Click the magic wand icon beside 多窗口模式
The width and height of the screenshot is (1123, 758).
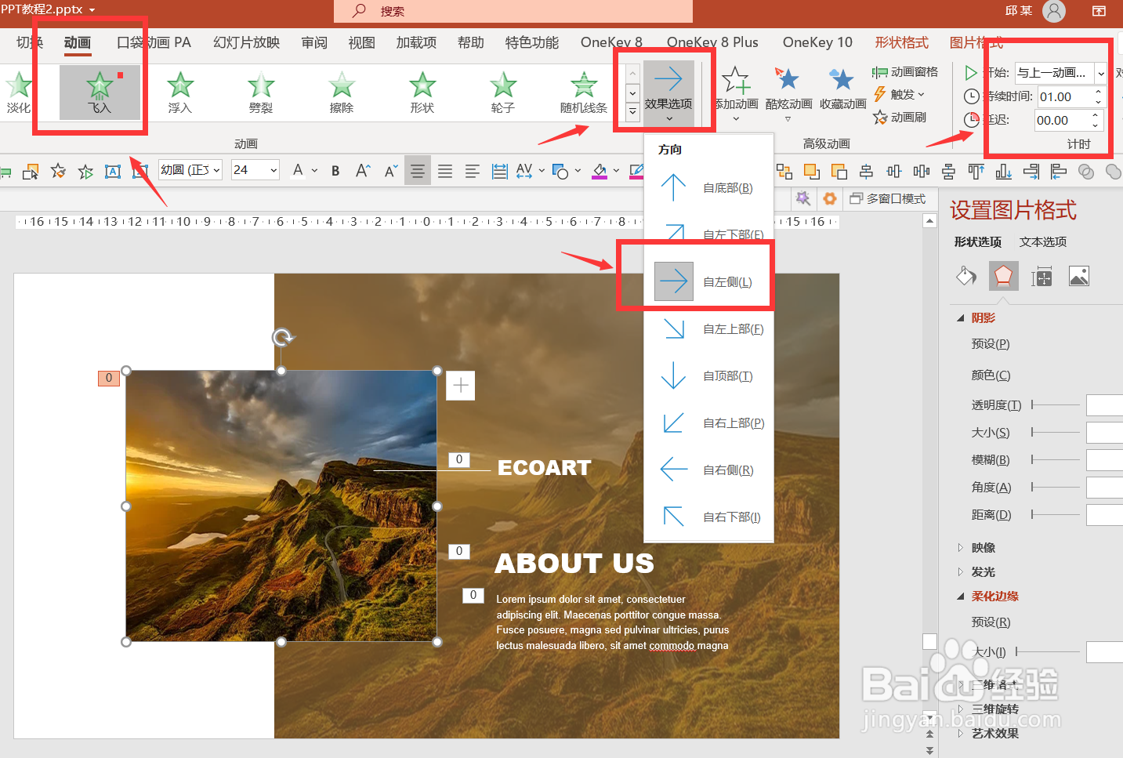[803, 198]
